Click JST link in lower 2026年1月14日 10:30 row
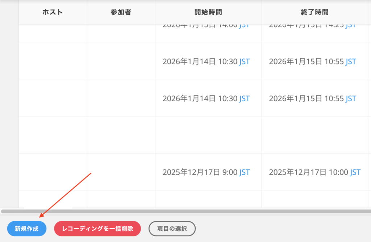This screenshot has height=242, width=371. coord(245,99)
